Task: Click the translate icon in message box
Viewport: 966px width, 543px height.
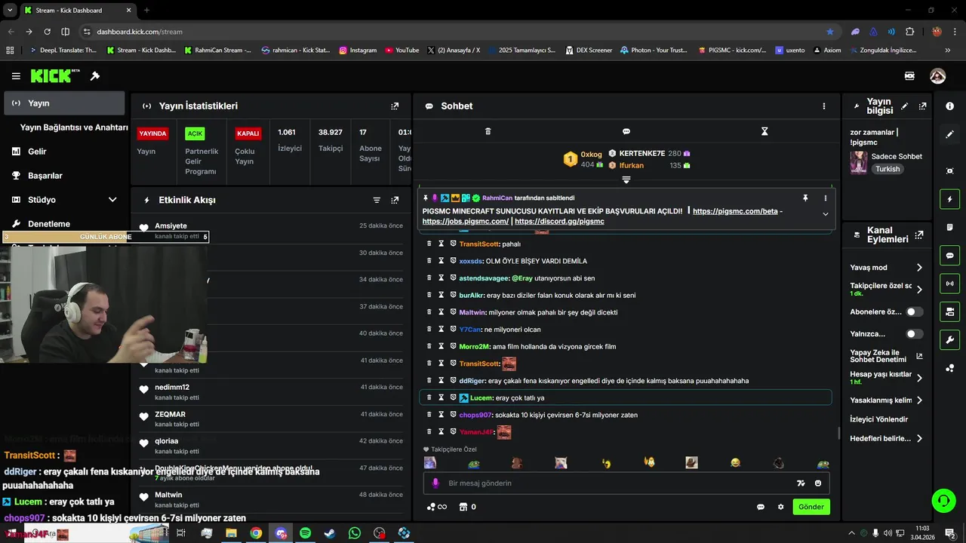Action: (801, 483)
